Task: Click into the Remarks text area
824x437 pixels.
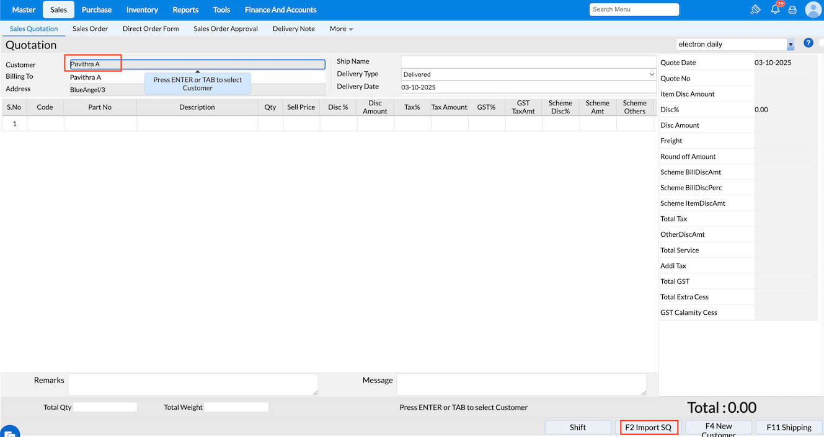Action: 193,384
